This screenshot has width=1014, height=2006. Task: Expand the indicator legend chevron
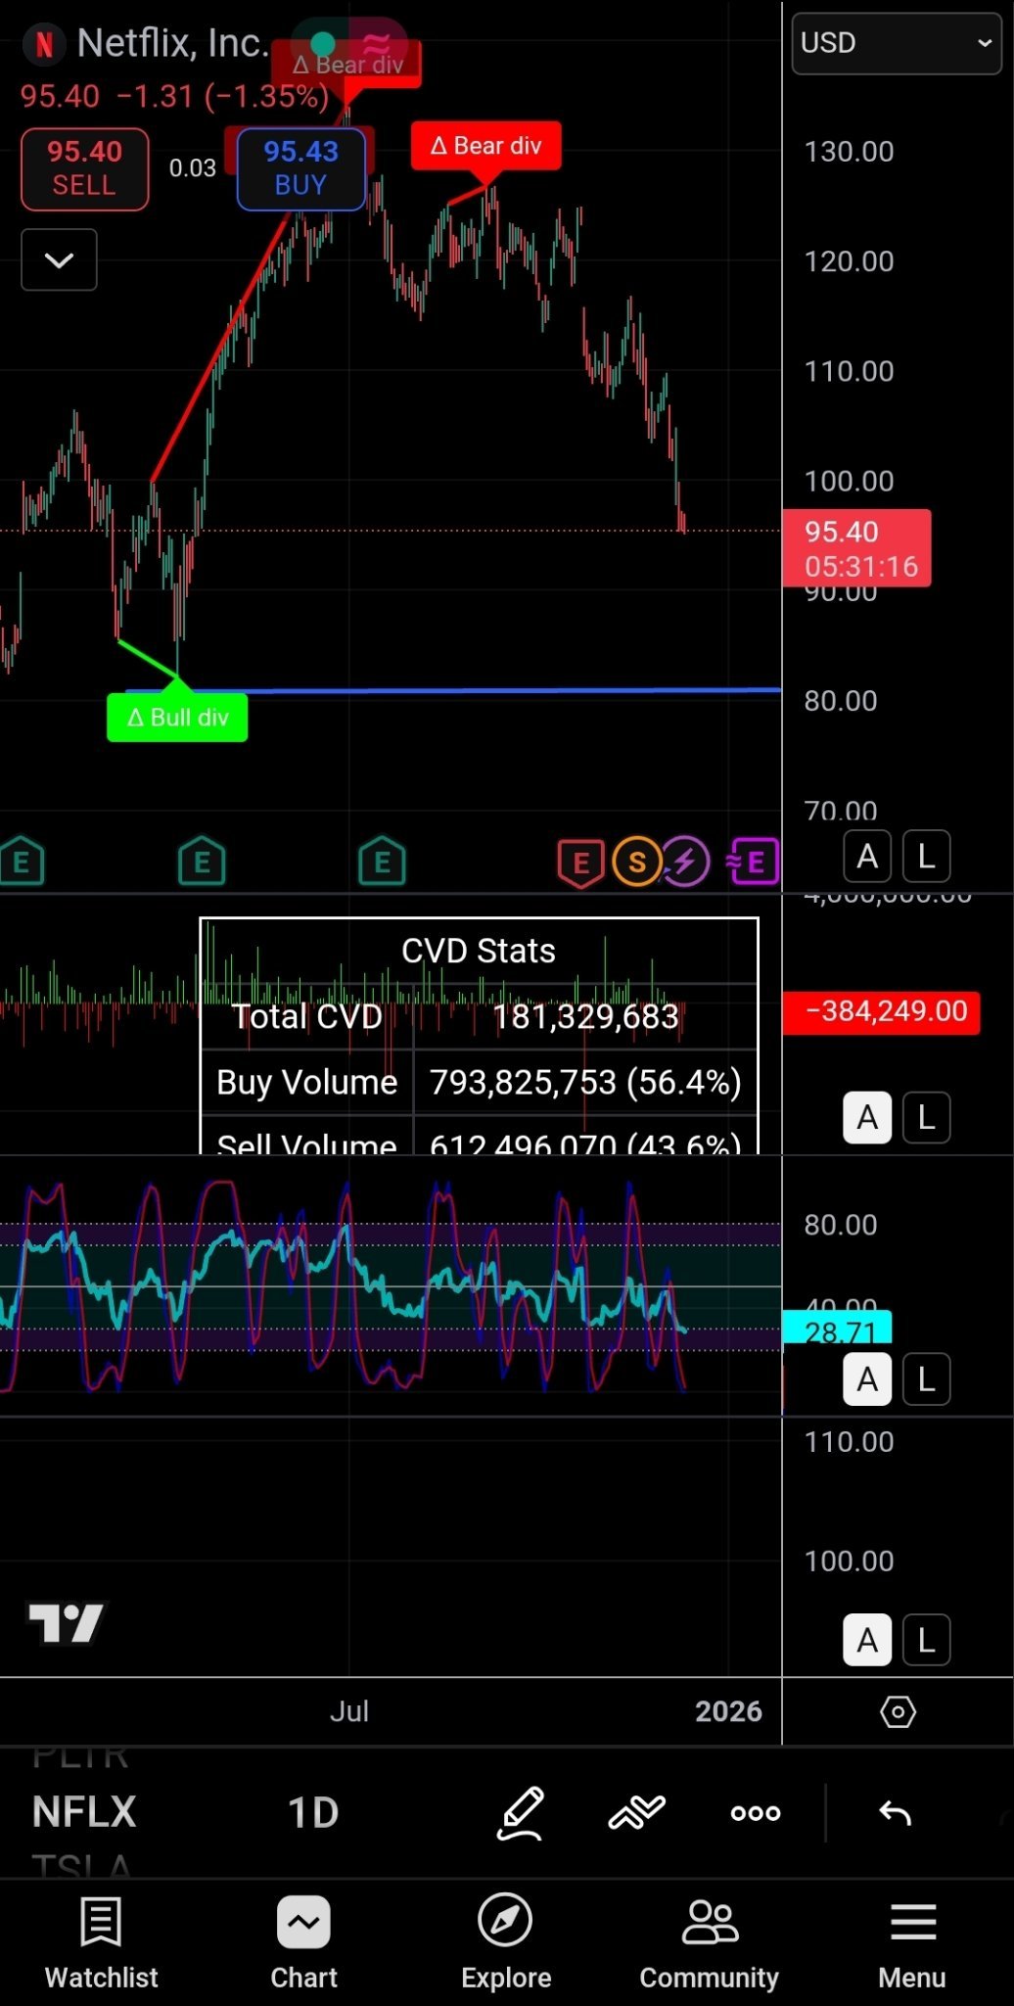point(59,259)
